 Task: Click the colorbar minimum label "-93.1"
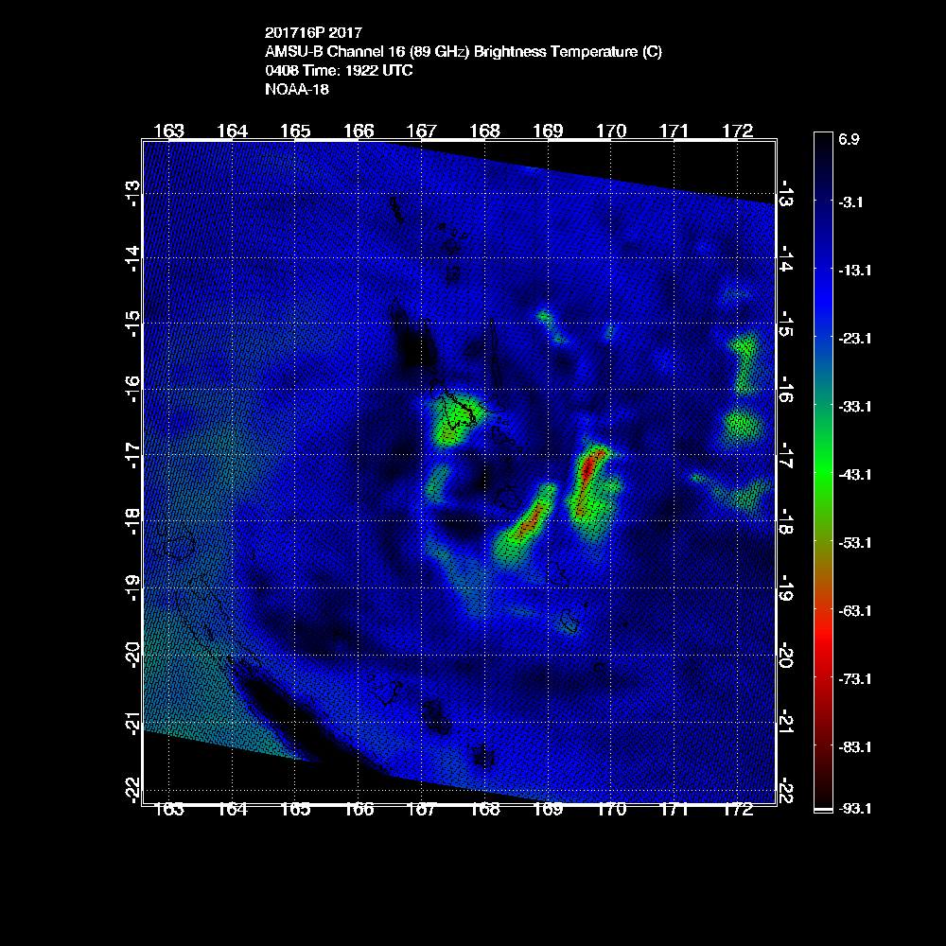pos(854,809)
